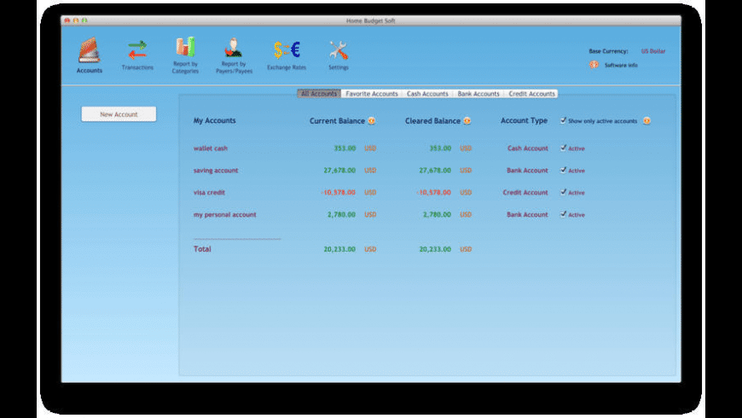The image size is (742, 418).
Task: Uncheck Active for wallet cash
Action: tap(563, 148)
